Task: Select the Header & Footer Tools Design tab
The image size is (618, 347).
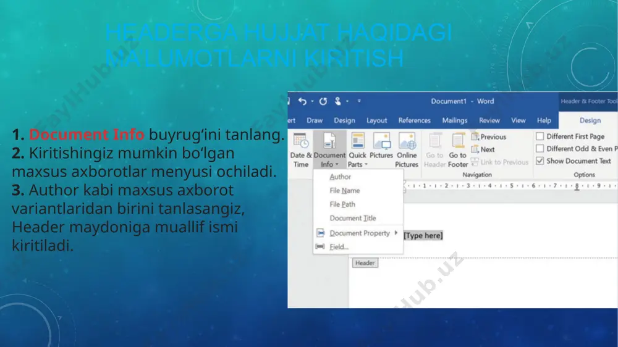Action: click(590, 120)
